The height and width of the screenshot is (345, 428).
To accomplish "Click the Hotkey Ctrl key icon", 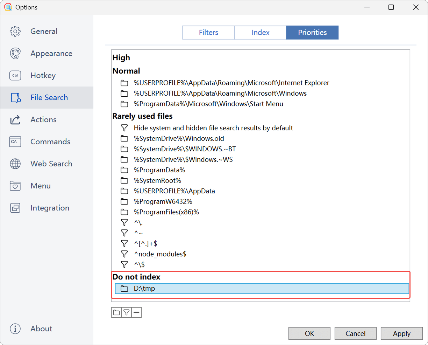I will [x=15, y=76].
